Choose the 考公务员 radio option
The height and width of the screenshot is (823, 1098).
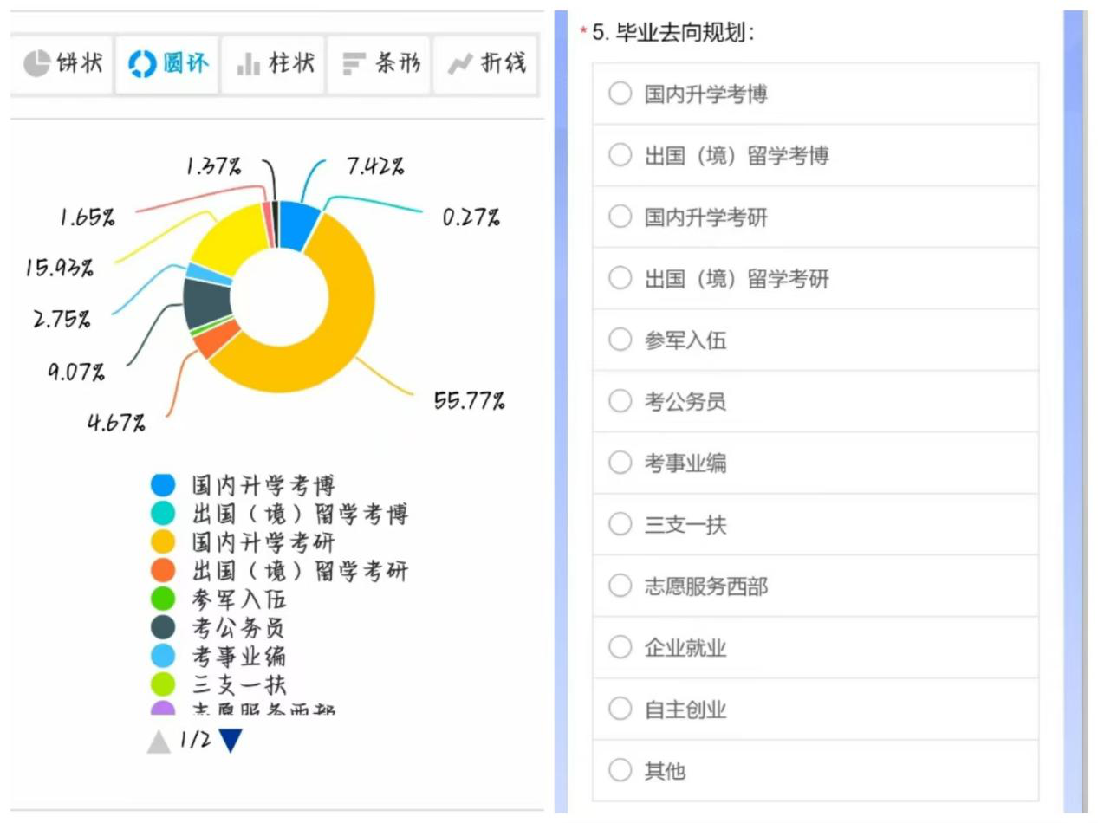pos(620,401)
